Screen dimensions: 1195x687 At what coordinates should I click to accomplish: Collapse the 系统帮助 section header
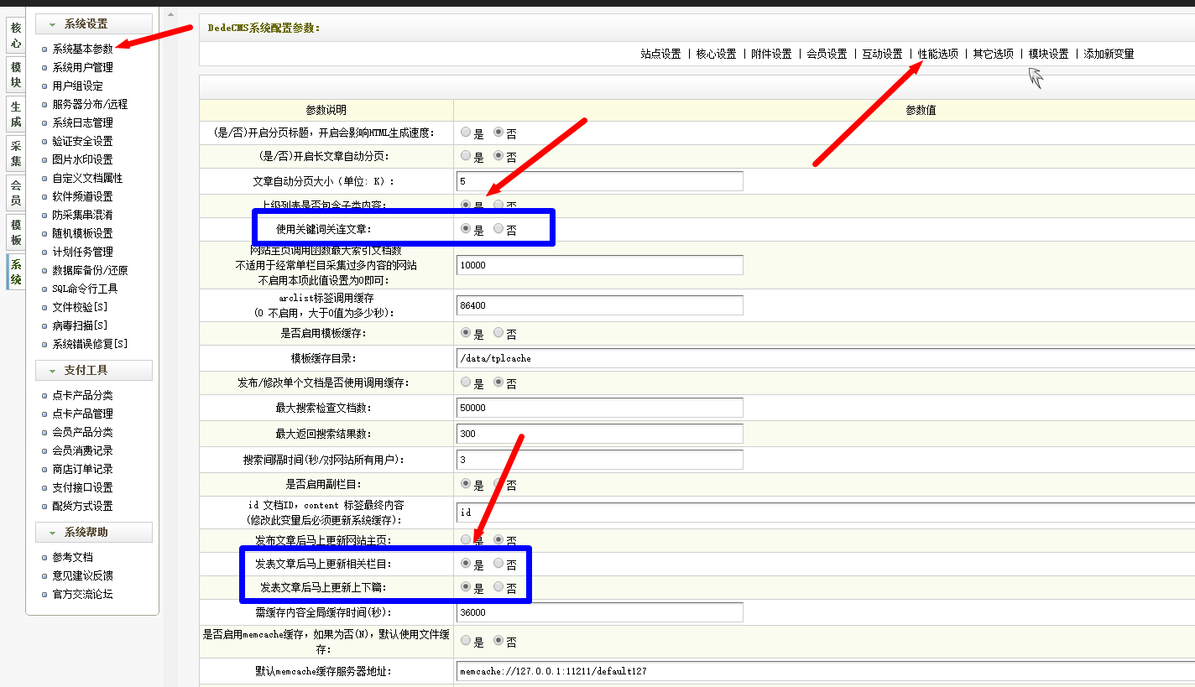click(x=93, y=532)
